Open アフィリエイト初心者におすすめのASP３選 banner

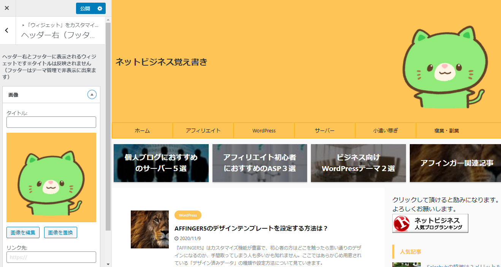260,163
